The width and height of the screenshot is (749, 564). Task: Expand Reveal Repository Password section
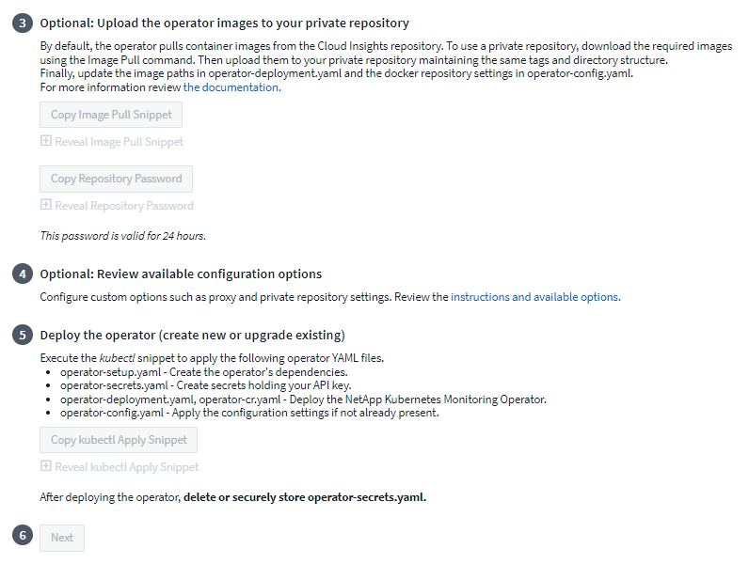pos(123,206)
